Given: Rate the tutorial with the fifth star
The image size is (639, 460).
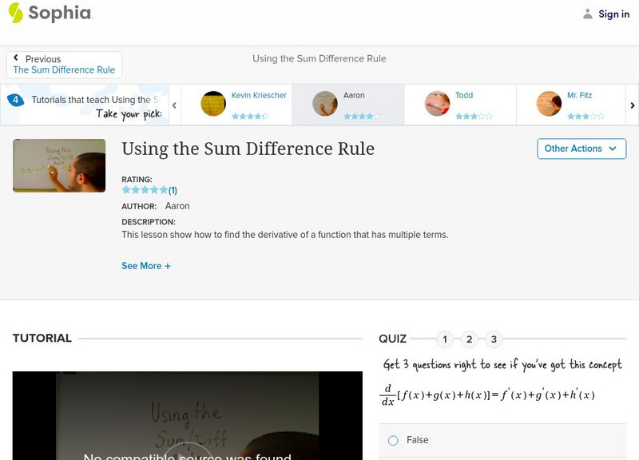Looking at the screenshot, I should [x=162, y=189].
